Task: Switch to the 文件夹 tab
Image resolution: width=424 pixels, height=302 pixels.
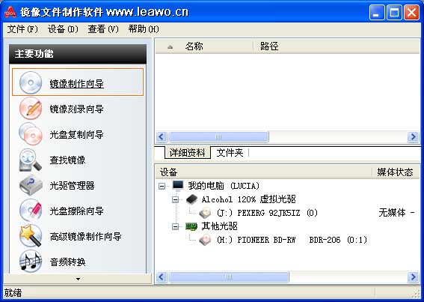Action: [230, 153]
